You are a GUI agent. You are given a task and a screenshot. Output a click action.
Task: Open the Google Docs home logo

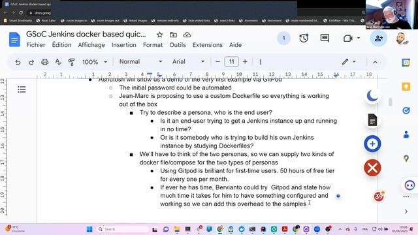(14, 39)
